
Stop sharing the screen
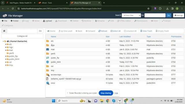106,93
